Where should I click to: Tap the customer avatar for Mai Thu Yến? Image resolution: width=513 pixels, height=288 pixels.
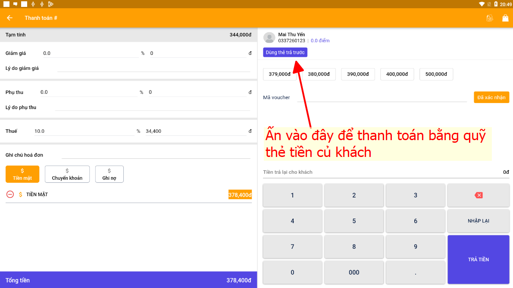[269, 38]
